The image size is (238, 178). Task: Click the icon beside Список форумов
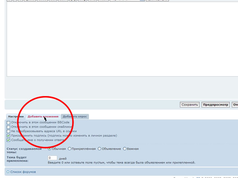click(8, 172)
